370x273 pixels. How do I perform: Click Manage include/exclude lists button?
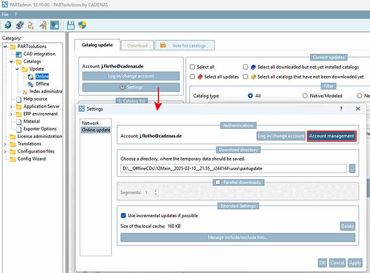pos(238,237)
